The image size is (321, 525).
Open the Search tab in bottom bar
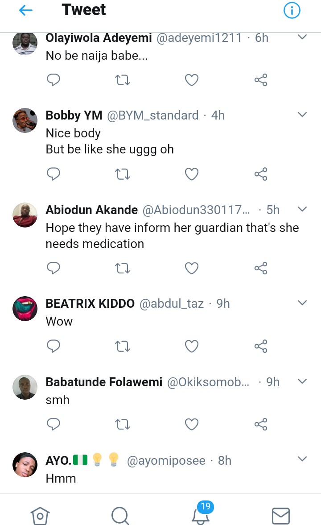click(x=119, y=516)
